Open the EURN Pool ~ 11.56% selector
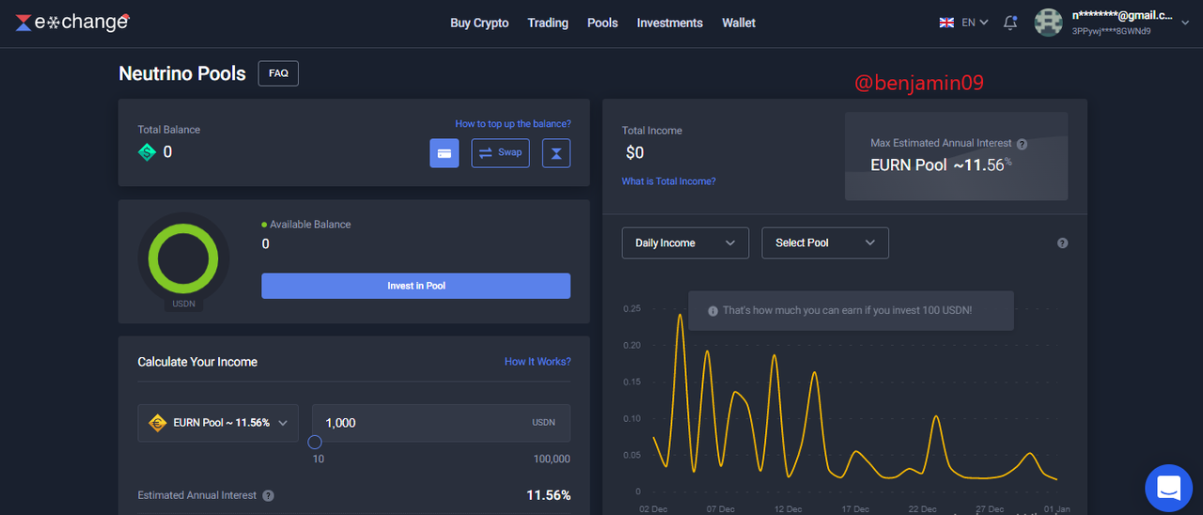Viewport: 1203px width, 515px height. 218,423
